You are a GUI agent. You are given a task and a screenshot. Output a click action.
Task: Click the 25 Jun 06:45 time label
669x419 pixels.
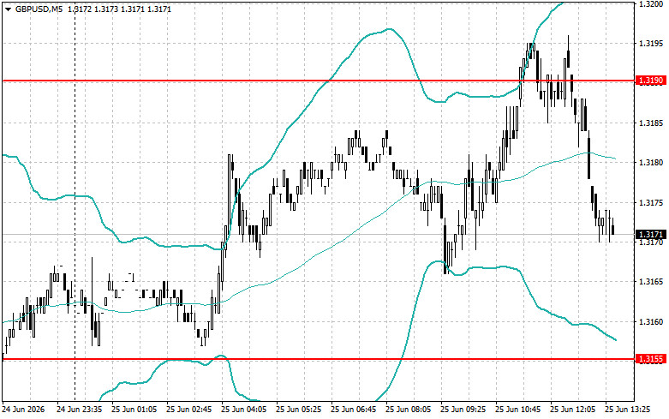353,410
